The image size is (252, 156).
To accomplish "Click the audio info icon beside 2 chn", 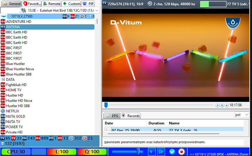I will (150, 4).
